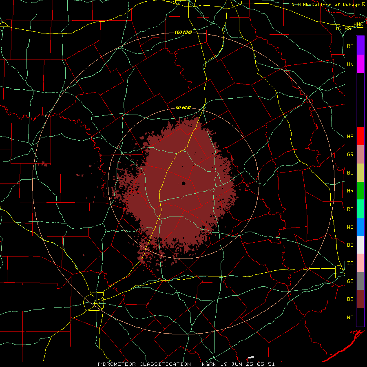Click the light green RA color block

(360, 209)
